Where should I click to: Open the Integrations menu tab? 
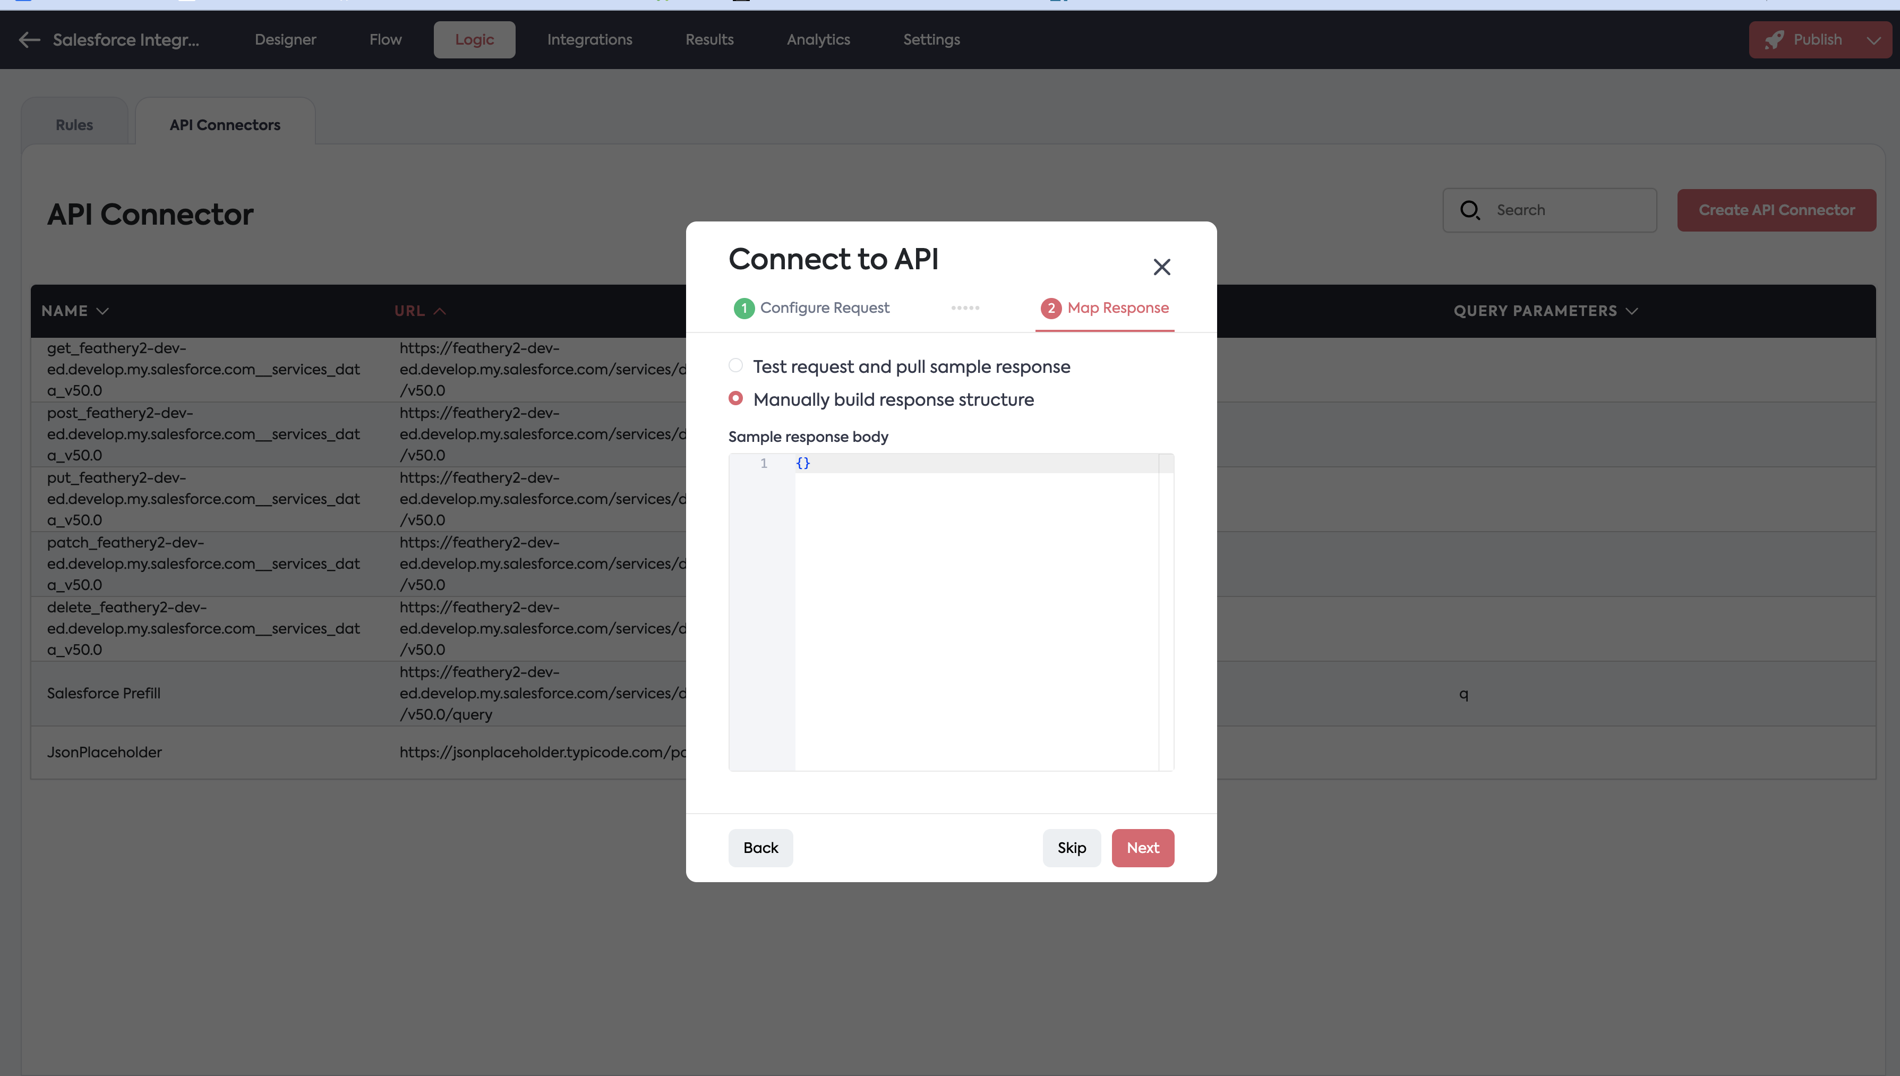pos(589,40)
